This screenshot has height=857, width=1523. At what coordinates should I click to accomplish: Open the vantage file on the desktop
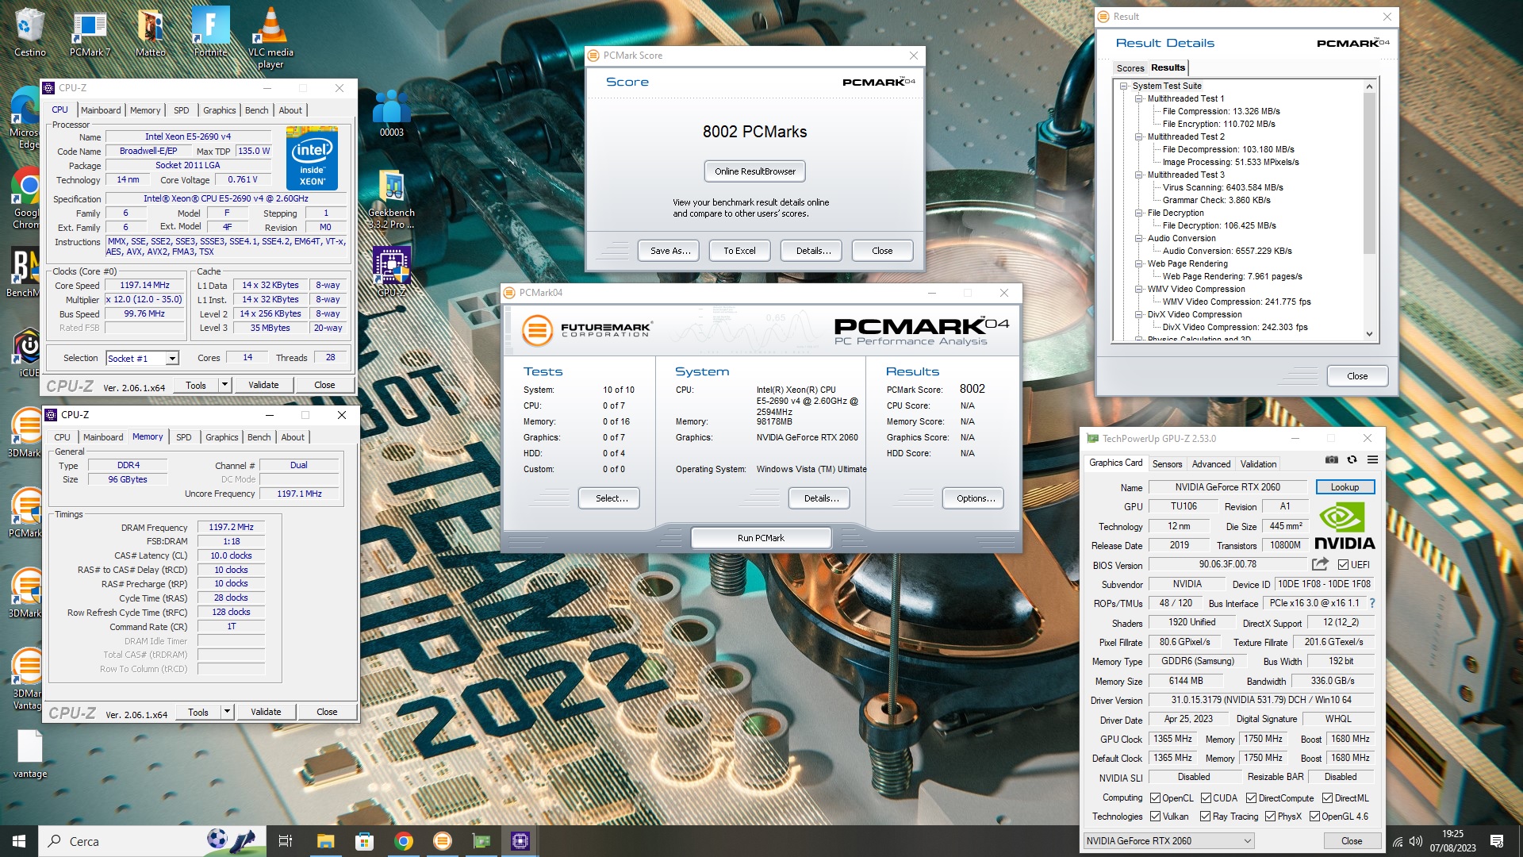(30, 755)
